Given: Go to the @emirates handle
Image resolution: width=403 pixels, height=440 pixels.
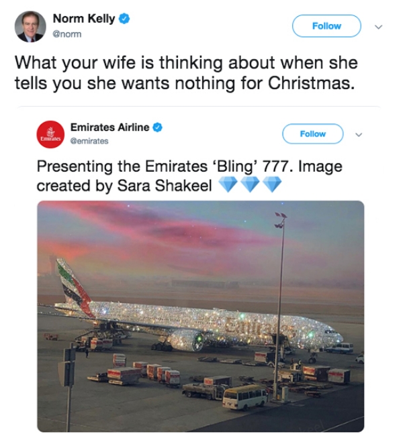Looking at the screenshot, I should click(89, 141).
